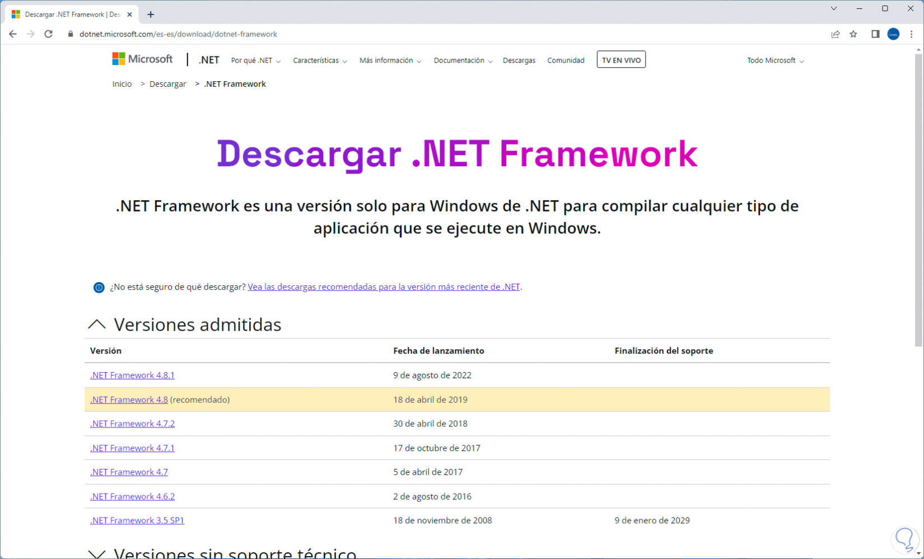The width and height of the screenshot is (924, 559).
Task: Select the date 17 de octubre de 2017
Action: (x=437, y=448)
